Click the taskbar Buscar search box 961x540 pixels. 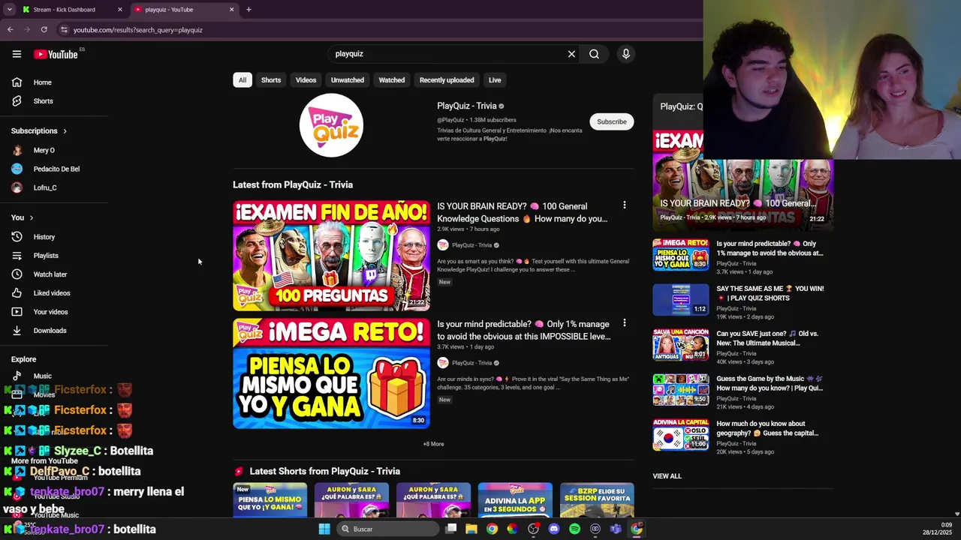point(387,529)
